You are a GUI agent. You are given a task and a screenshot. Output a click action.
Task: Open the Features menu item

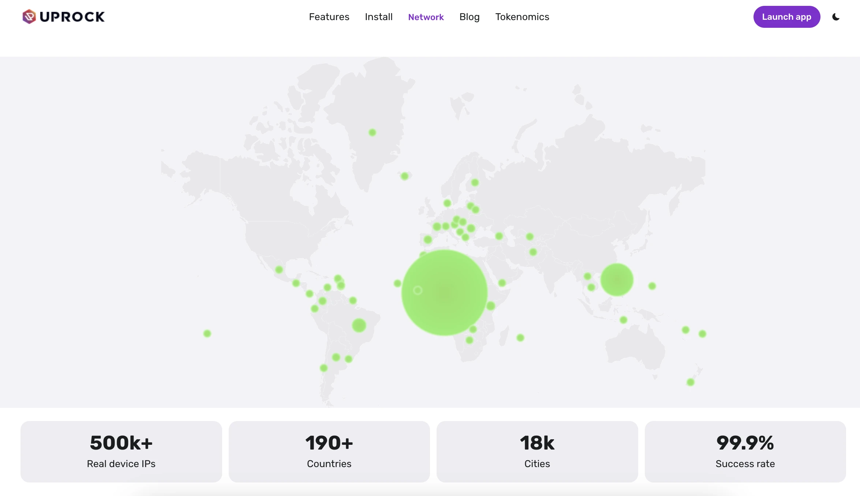[x=329, y=17]
